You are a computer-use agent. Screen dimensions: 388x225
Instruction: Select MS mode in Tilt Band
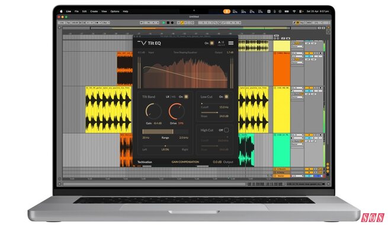(174, 97)
